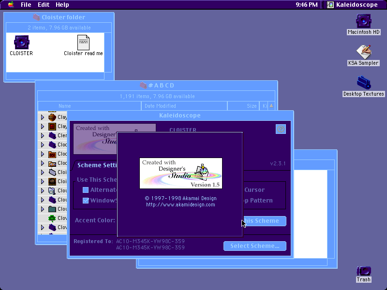Select the key folder icon in Cloc row
Viewport: 387px width, 290px height.
click(52, 163)
